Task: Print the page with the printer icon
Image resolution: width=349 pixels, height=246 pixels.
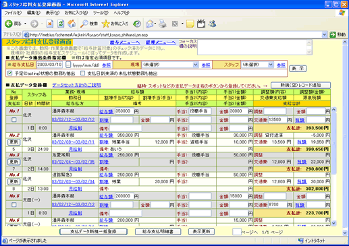Action: [163, 24]
